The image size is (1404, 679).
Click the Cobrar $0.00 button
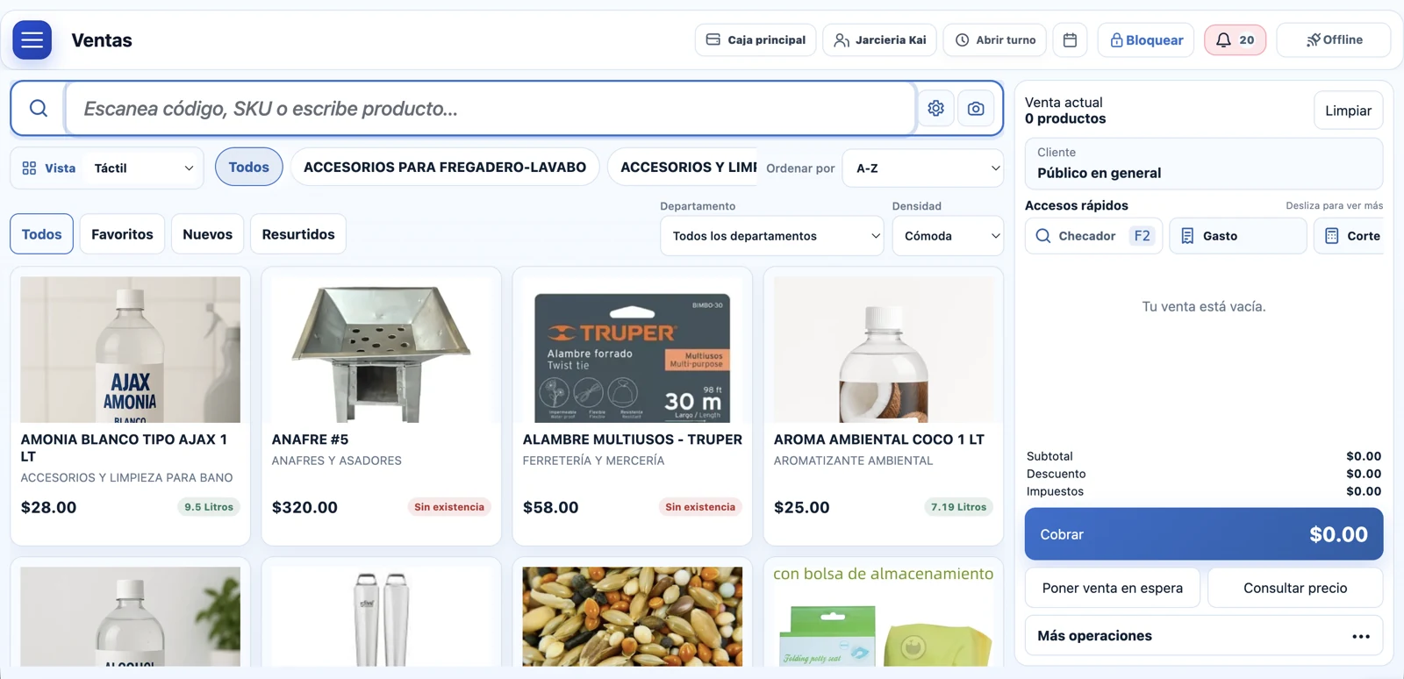click(x=1204, y=534)
